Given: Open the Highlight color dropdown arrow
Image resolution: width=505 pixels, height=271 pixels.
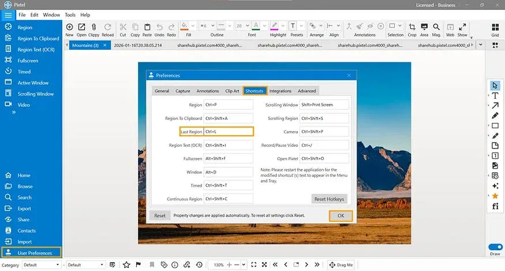Looking at the screenshot, I should (x=283, y=26).
